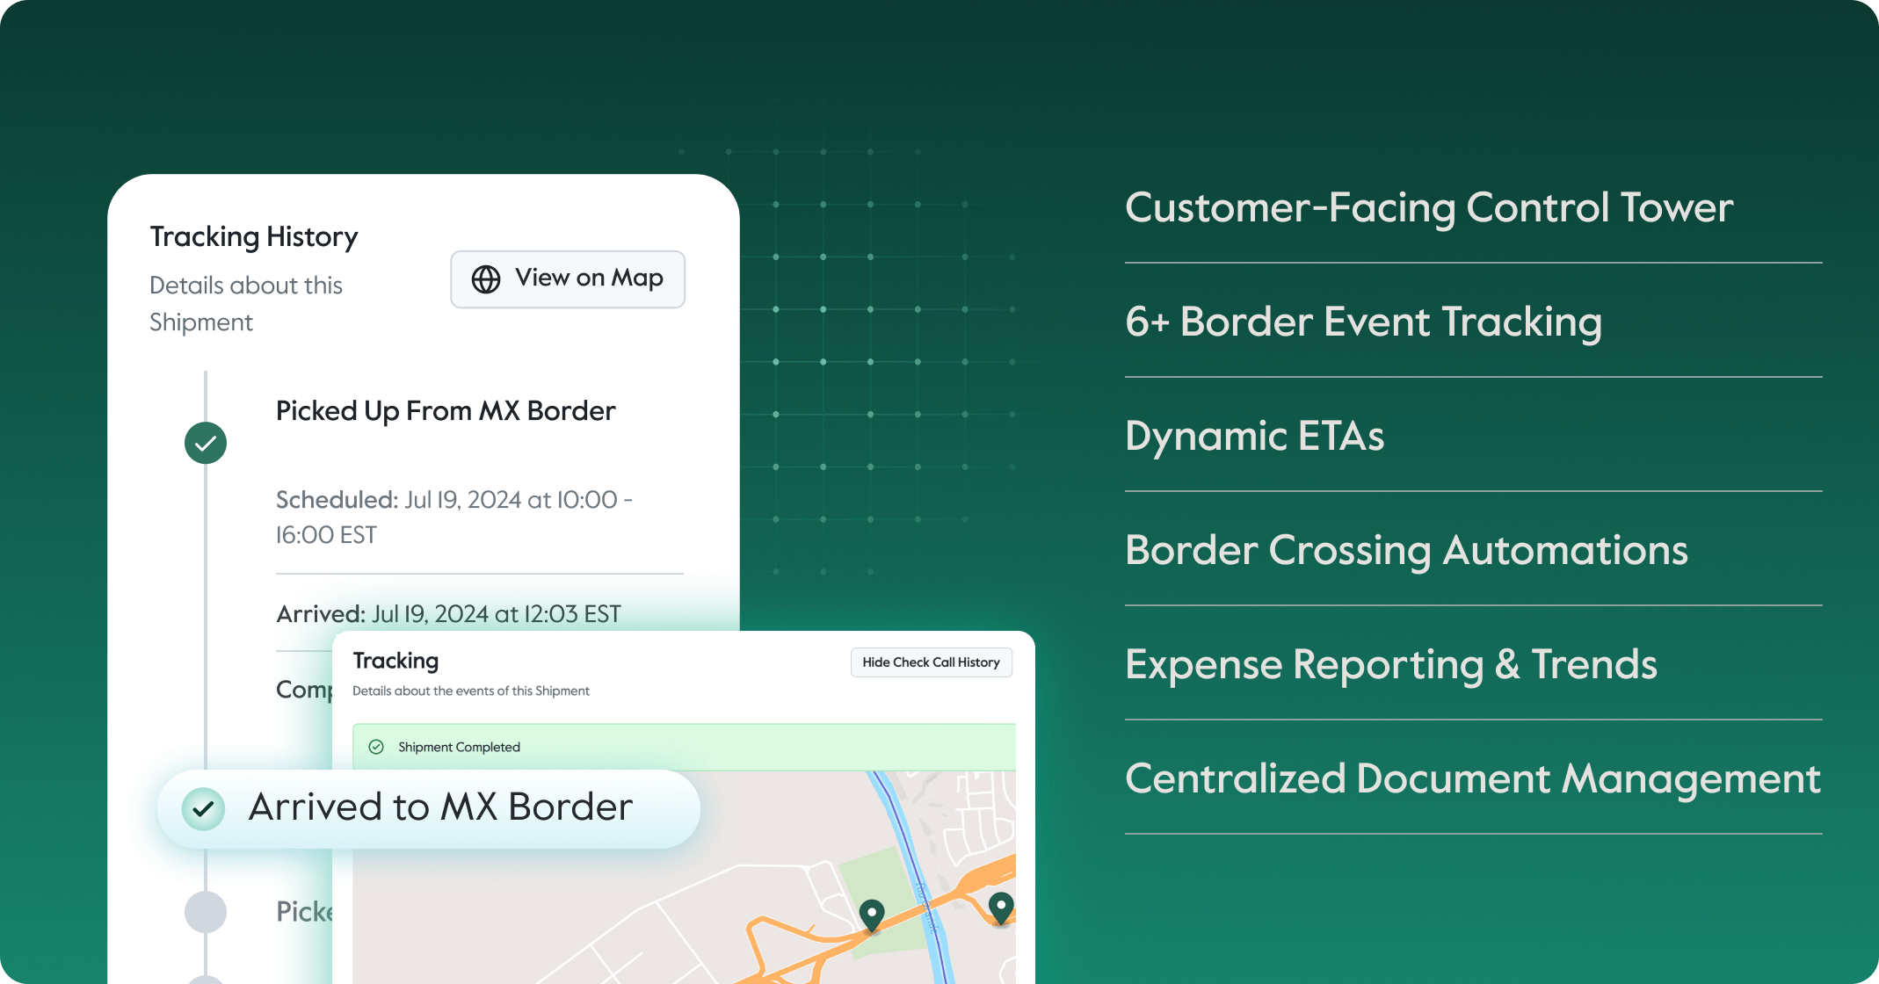Screen dimensions: 1879x984
Task: Click the gray pending timeline step circle
Action: [x=206, y=912]
